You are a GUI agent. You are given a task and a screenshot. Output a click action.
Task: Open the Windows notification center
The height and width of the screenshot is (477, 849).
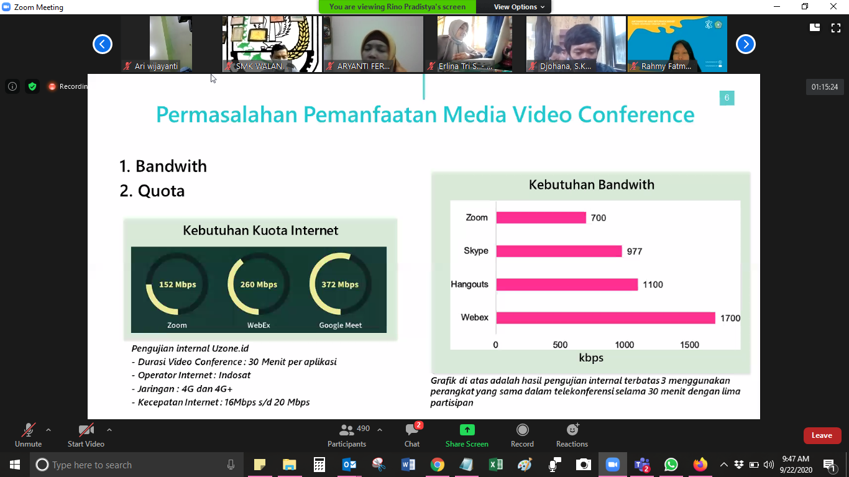click(x=830, y=465)
